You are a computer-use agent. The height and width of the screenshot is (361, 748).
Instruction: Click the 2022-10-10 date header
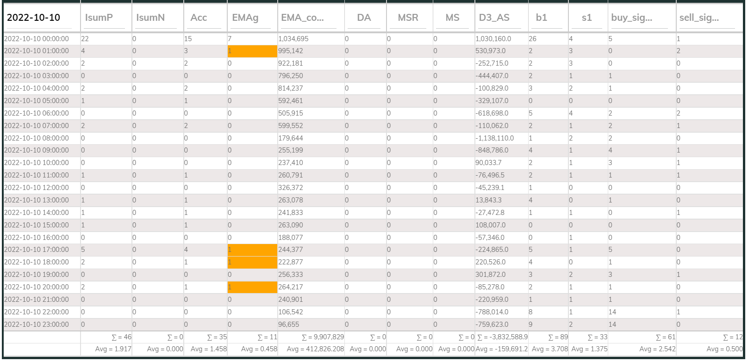pos(34,18)
